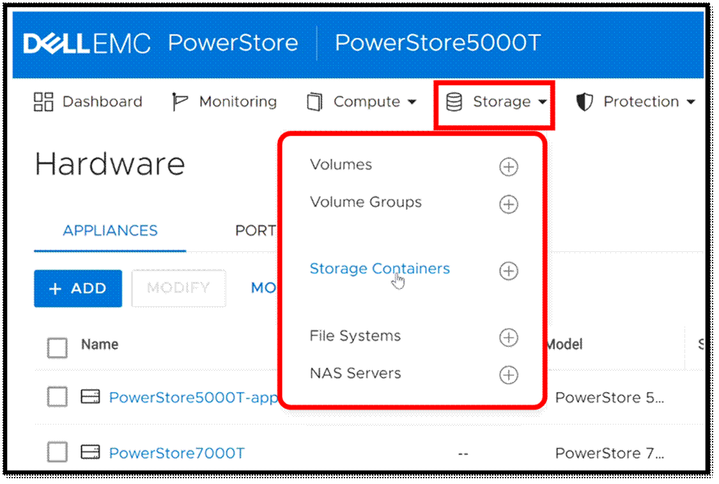Image resolution: width=719 pixels, height=484 pixels.
Task: Click the Protection shield icon
Action: (584, 102)
